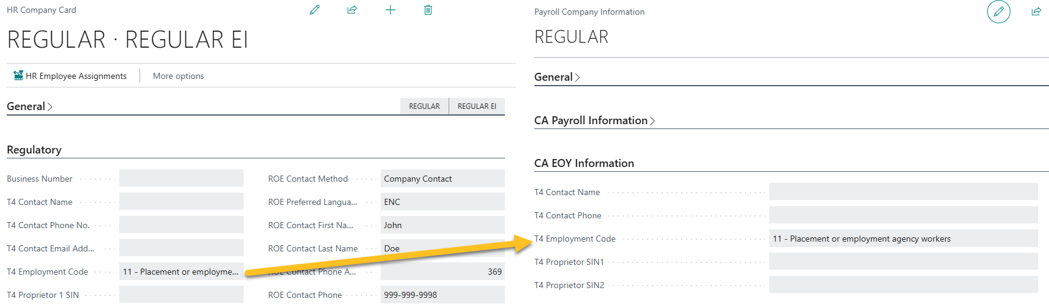Collapse the Regulatory section heading

click(x=34, y=150)
